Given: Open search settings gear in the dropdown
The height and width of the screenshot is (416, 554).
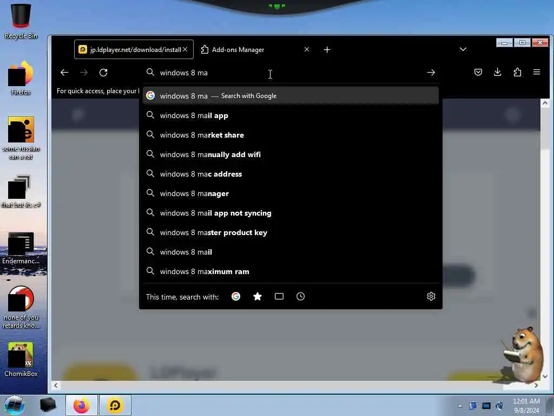Looking at the screenshot, I should tap(431, 296).
